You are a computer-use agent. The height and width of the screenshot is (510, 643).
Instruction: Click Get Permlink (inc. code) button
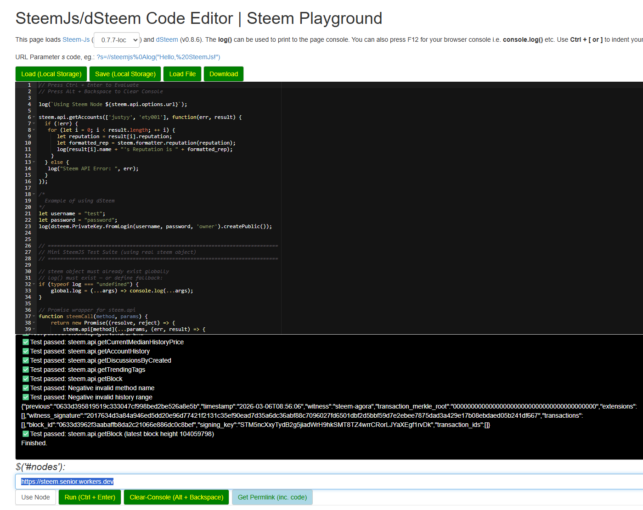[272, 497]
